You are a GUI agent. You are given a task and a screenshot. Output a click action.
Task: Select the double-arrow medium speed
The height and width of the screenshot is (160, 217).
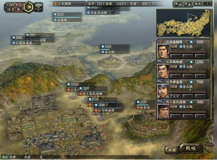39,7
